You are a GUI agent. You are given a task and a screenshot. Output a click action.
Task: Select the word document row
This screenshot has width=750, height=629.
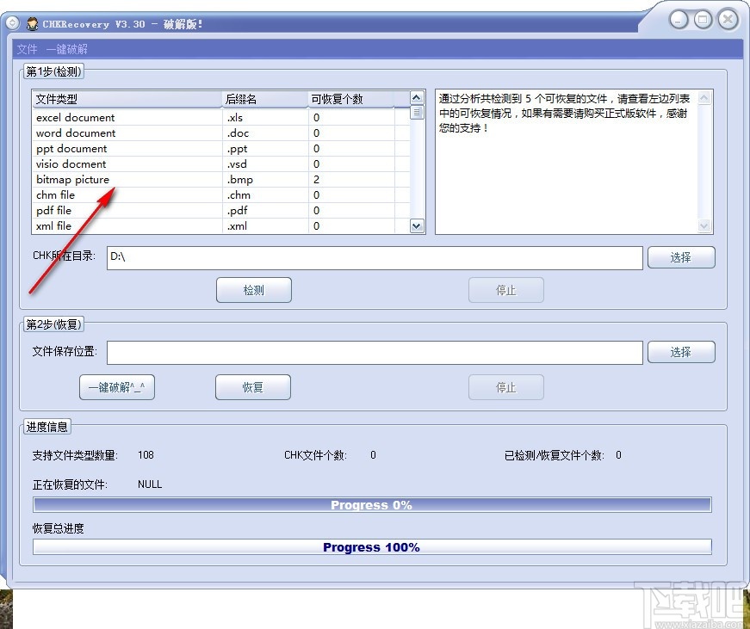221,133
